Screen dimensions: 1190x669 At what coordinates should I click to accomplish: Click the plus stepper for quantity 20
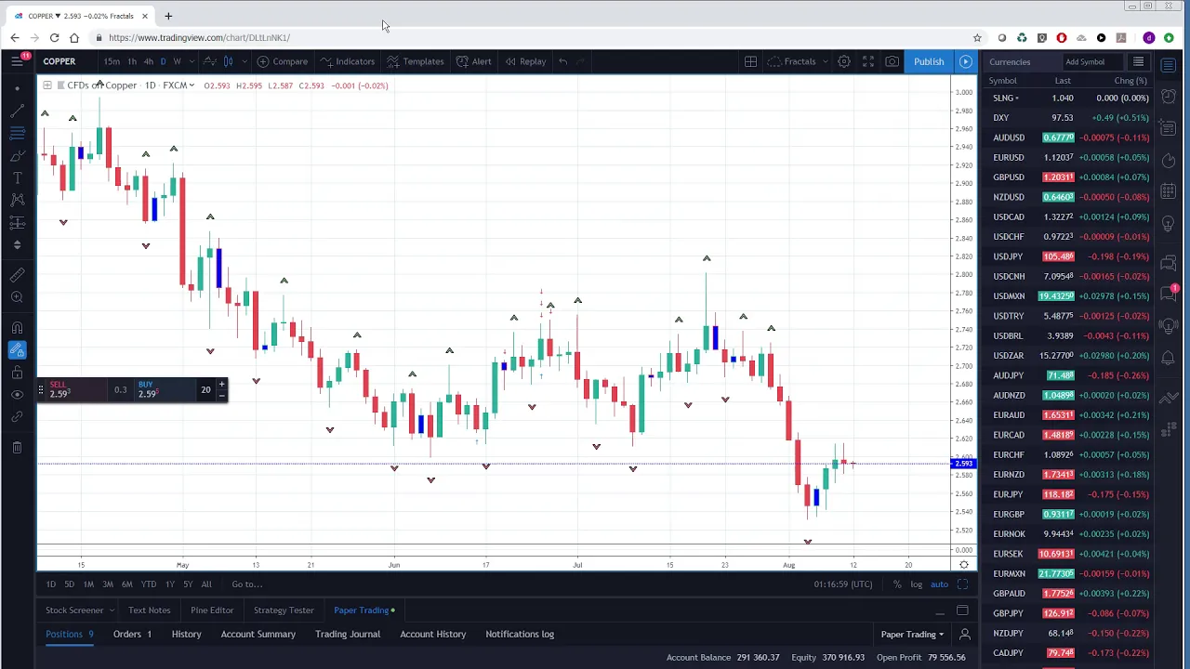(221, 384)
